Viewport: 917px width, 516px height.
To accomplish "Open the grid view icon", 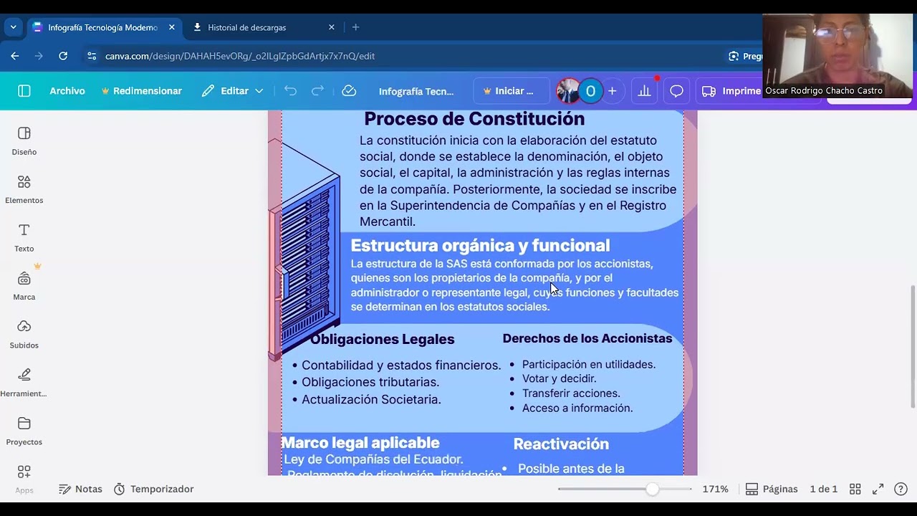I will point(855,489).
